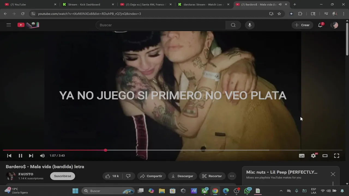This screenshot has height=196, width=349.
Task: Open the FAUSTO channel name link
Action: pyautogui.click(x=26, y=174)
